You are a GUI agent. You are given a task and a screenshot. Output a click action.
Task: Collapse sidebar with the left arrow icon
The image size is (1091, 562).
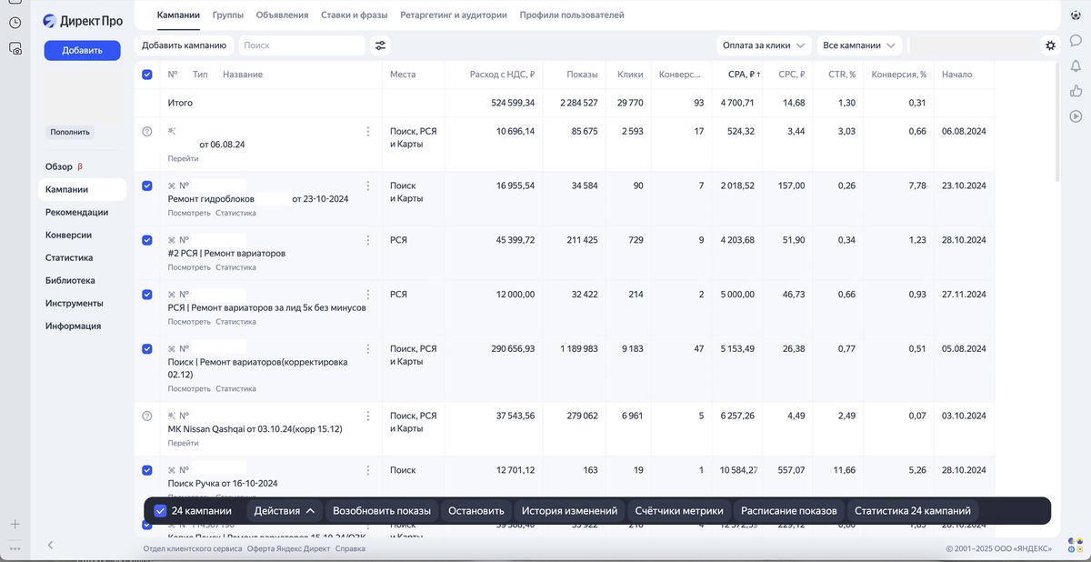coord(50,545)
